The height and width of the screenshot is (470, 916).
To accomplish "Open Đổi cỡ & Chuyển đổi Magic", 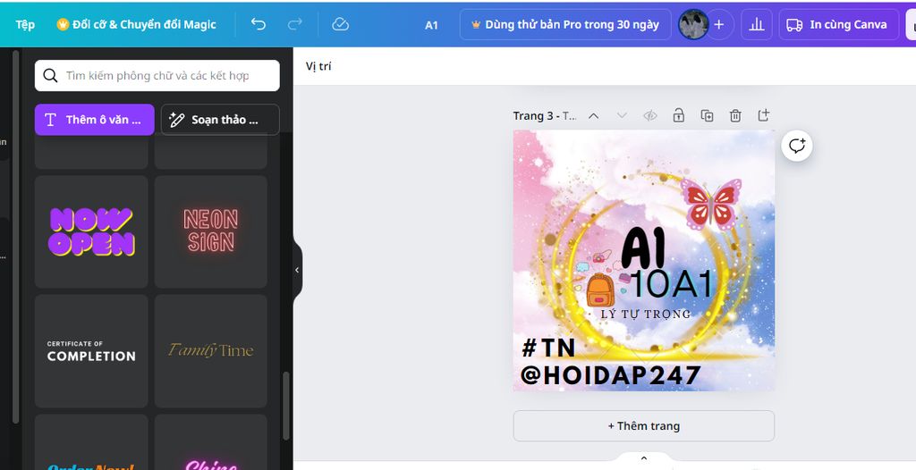I will click(x=136, y=24).
